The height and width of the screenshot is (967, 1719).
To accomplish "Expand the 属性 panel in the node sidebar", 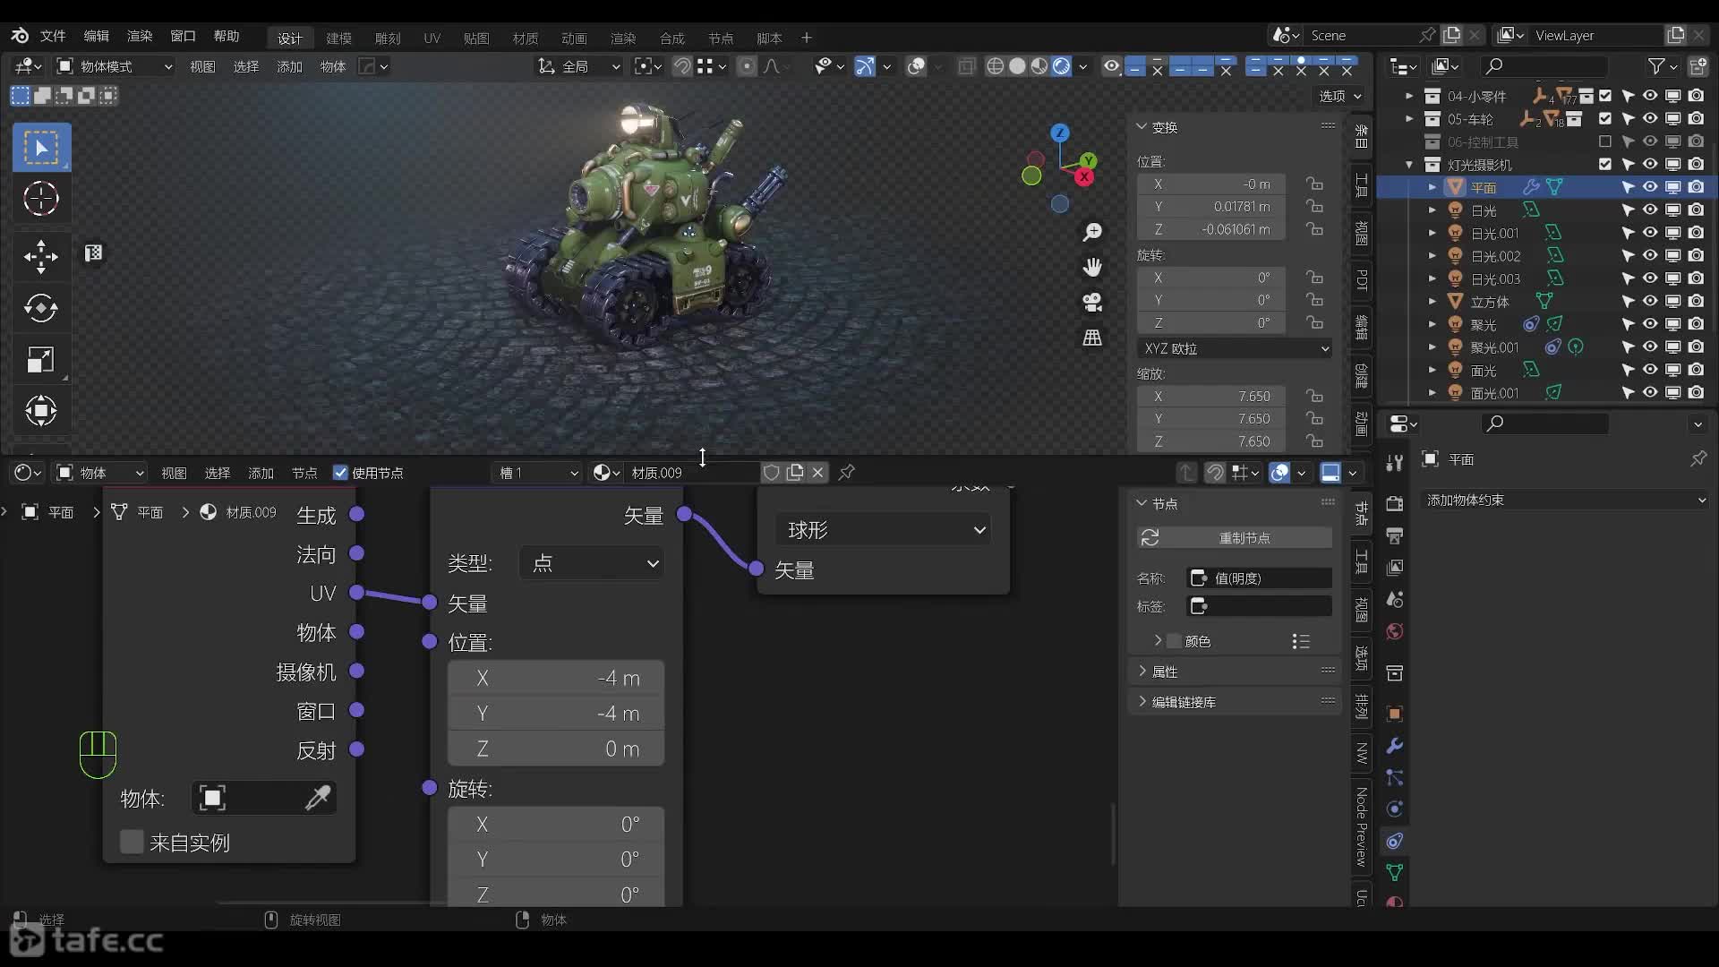I will [x=1164, y=672].
